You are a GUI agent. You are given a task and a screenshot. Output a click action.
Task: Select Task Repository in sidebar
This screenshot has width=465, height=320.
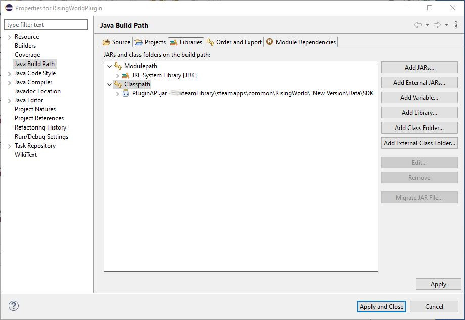point(35,146)
